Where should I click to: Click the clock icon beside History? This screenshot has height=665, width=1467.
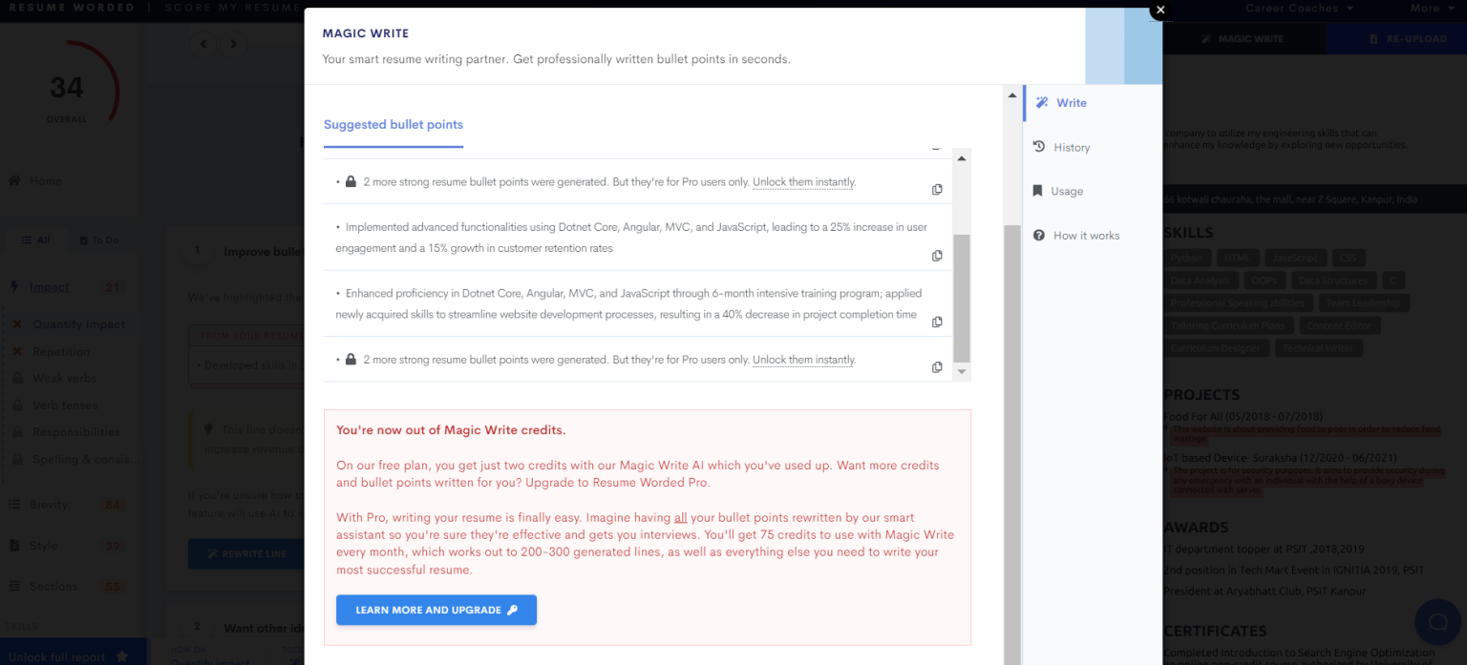pyautogui.click(x=1039, y=147)
